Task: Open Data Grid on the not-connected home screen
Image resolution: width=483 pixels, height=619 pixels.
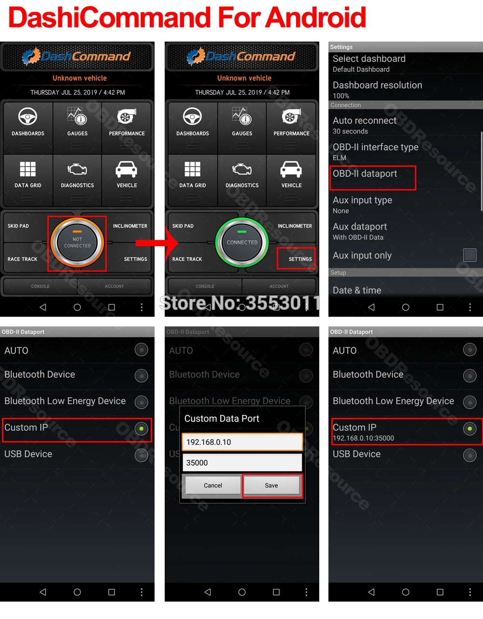Action: [x=28, y=180]
